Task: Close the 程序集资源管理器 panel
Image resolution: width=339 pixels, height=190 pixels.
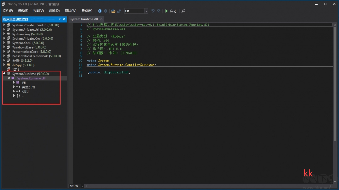Action: 64,19
